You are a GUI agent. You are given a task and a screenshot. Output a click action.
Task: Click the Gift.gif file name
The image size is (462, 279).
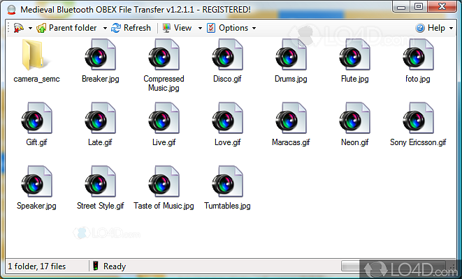click(36, 142)
